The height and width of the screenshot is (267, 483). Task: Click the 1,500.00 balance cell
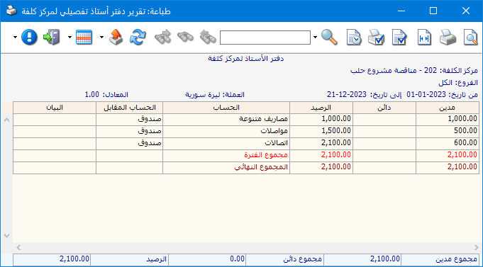(x=321, y=132)
